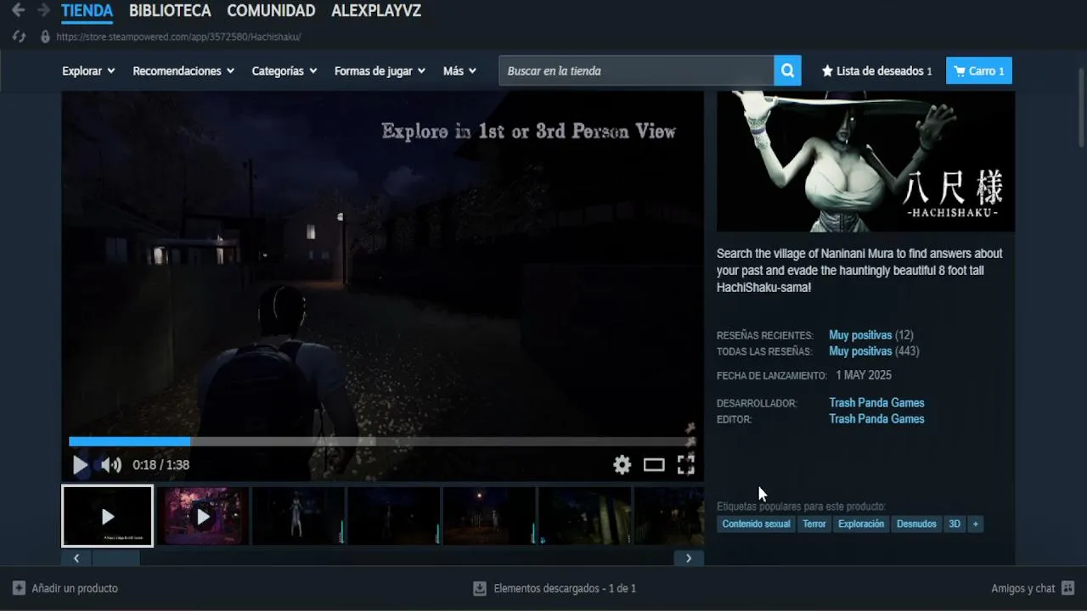Click the store URL address text
This screenshot has height=611, width=1087.
click(x=178, y=37)
